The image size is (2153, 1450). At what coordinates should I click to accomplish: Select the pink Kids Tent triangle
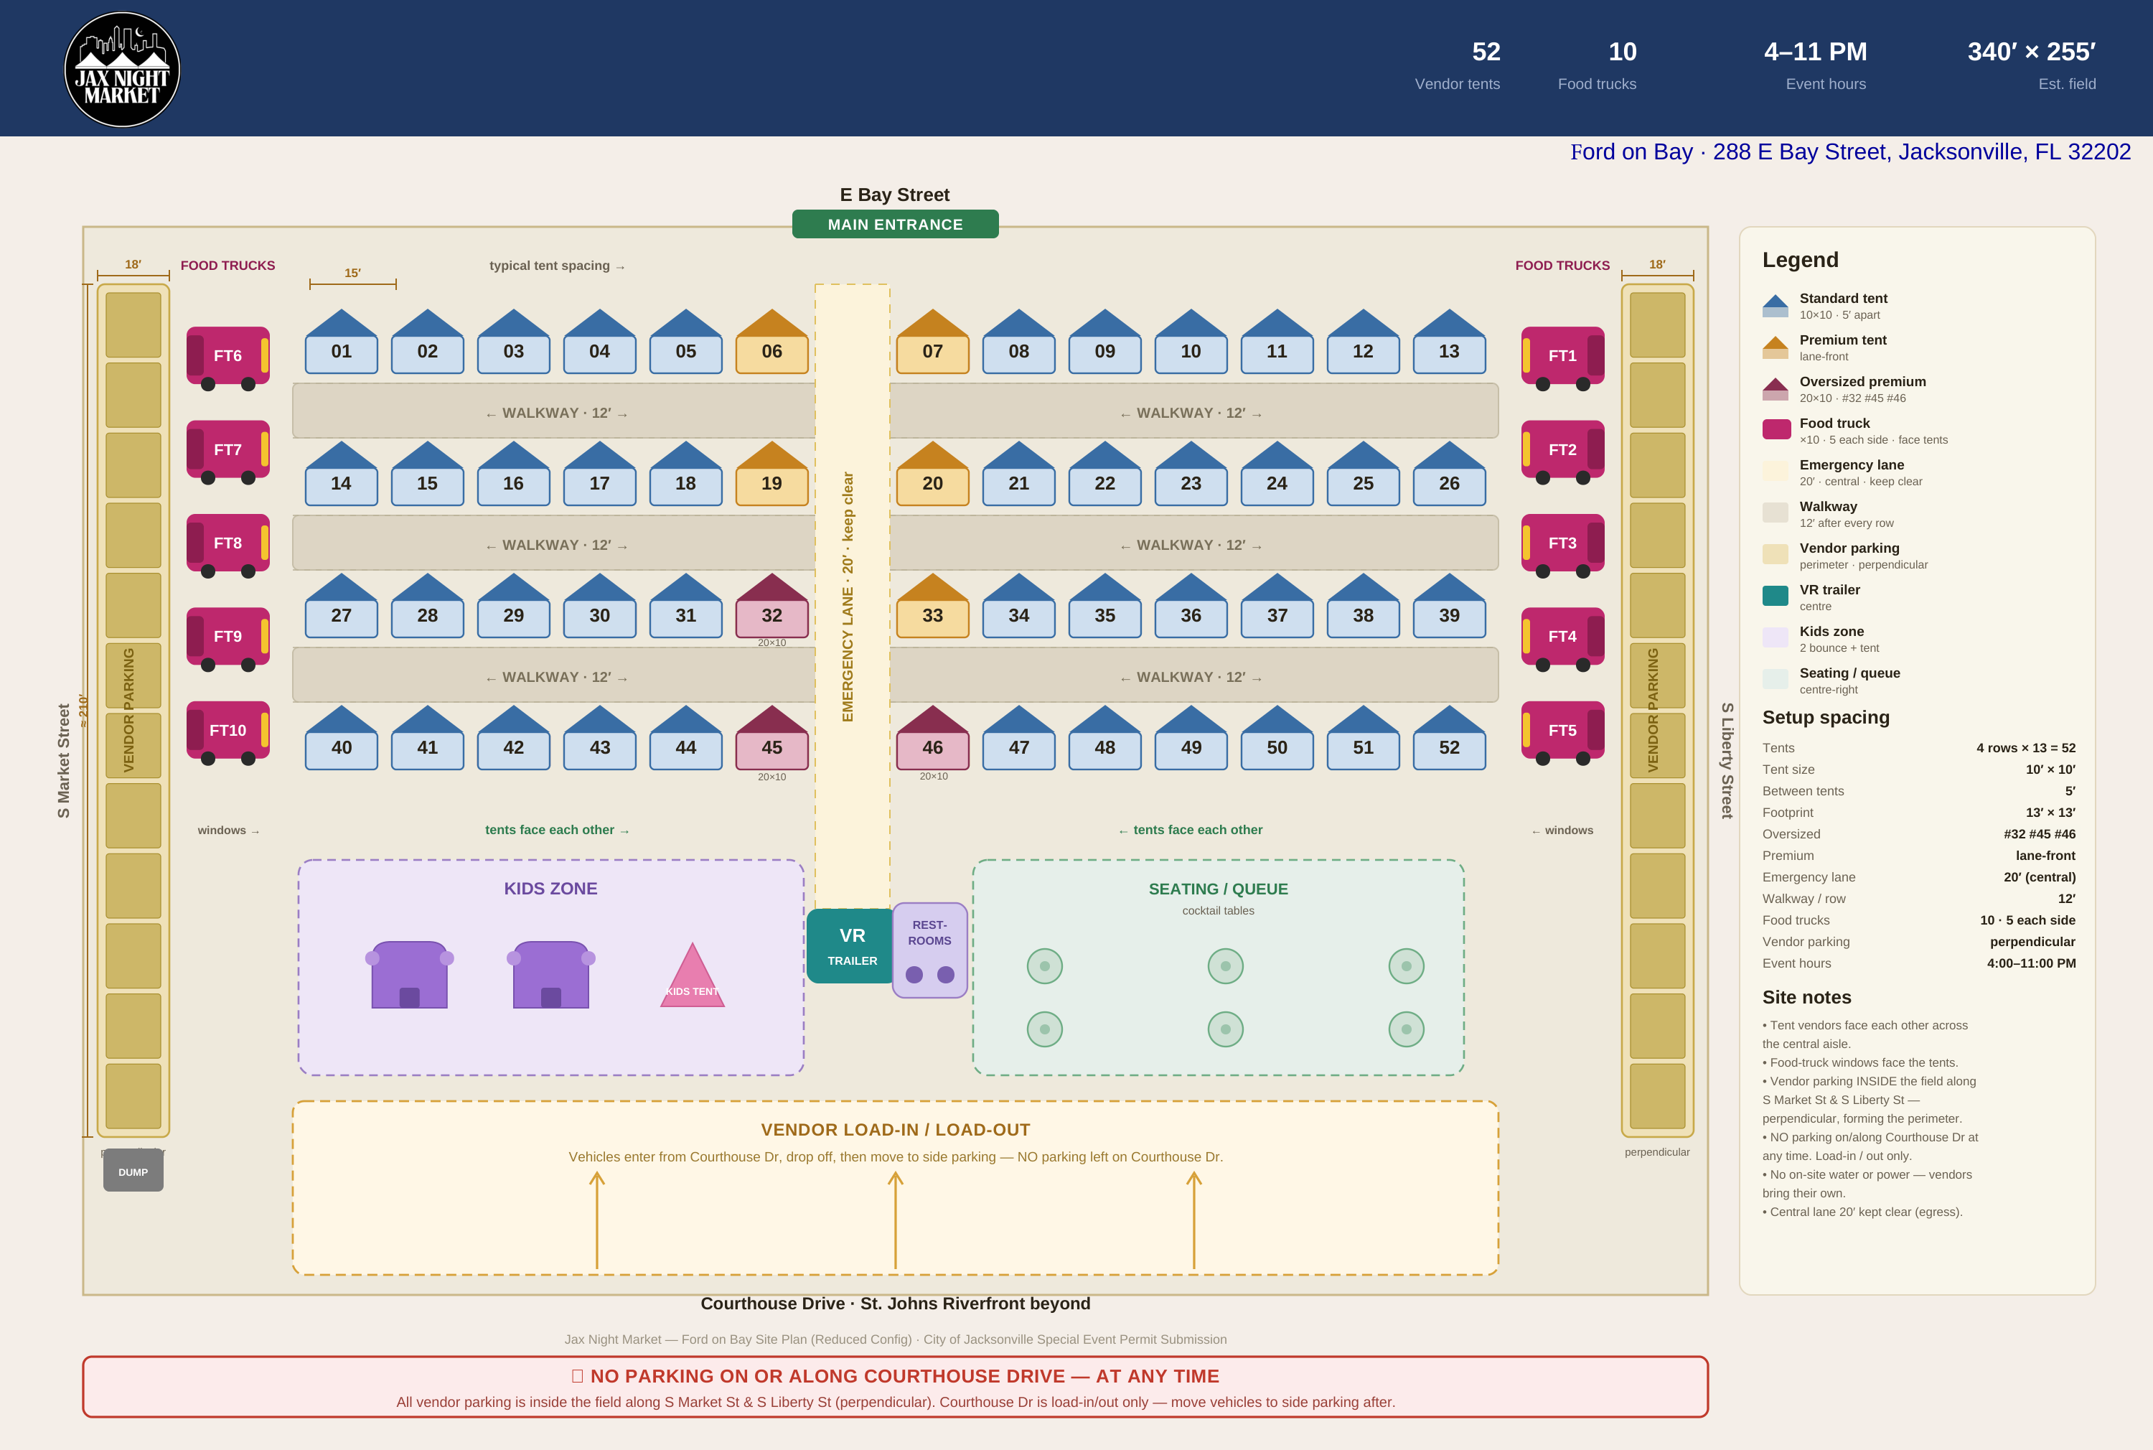[693, 975]
